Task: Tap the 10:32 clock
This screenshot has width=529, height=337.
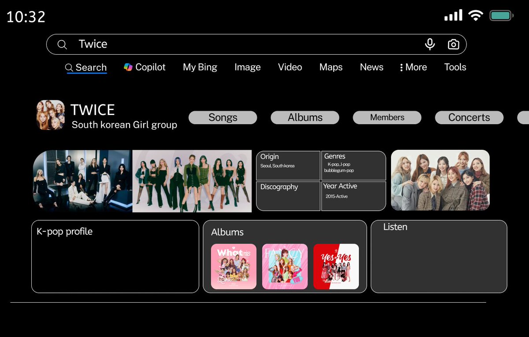Action: [x=26, y=17]
